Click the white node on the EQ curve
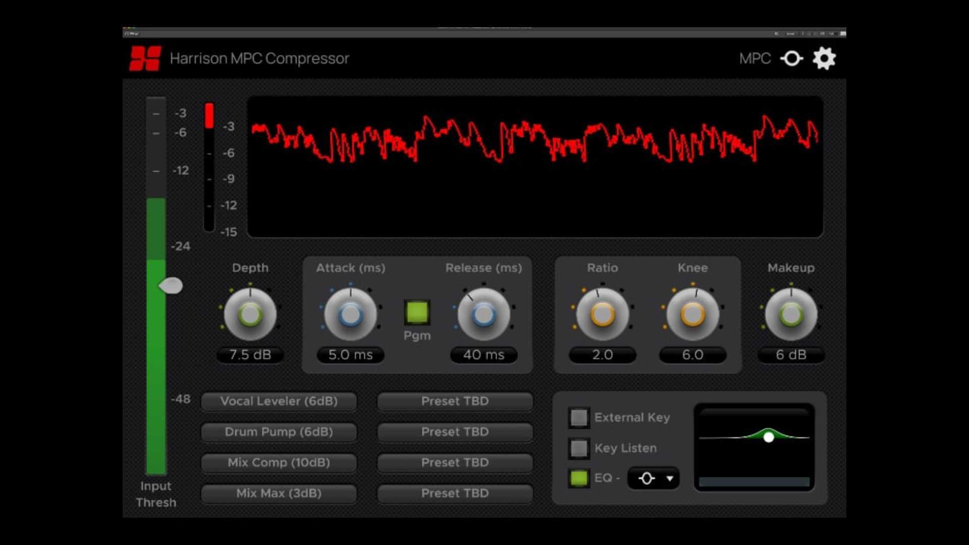 [769, 438]
